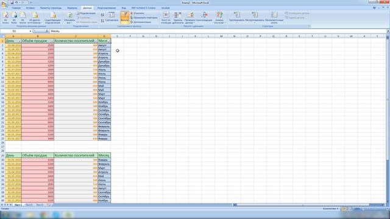Viewport: 390px width, 219px height.
Task: Click the insert new worksheet tab icon
Action: click(48, 205)
